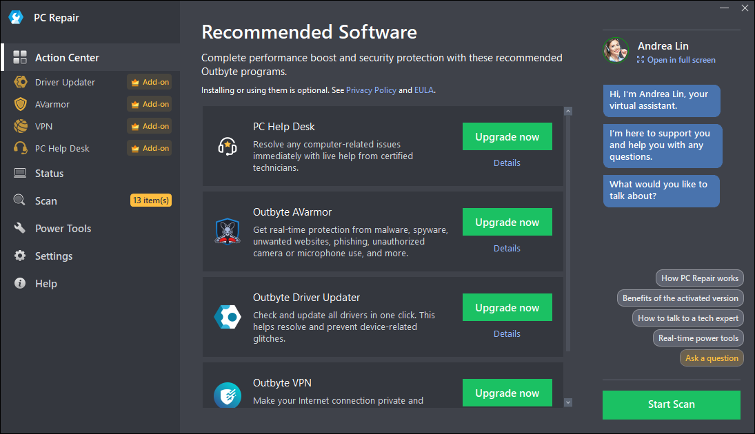Upgrade PC Help Desk now
The height and width of the screenshot is (434, 755).
(507, 136)
